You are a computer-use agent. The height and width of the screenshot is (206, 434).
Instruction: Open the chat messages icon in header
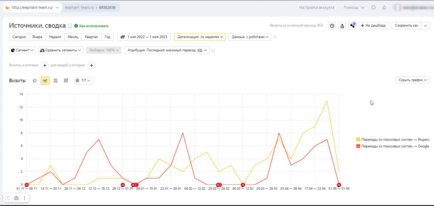373,7
